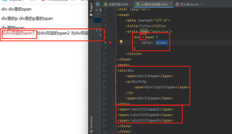
Task: Click the yellow lightbulb intention icon
Action: tap(121, 42)
